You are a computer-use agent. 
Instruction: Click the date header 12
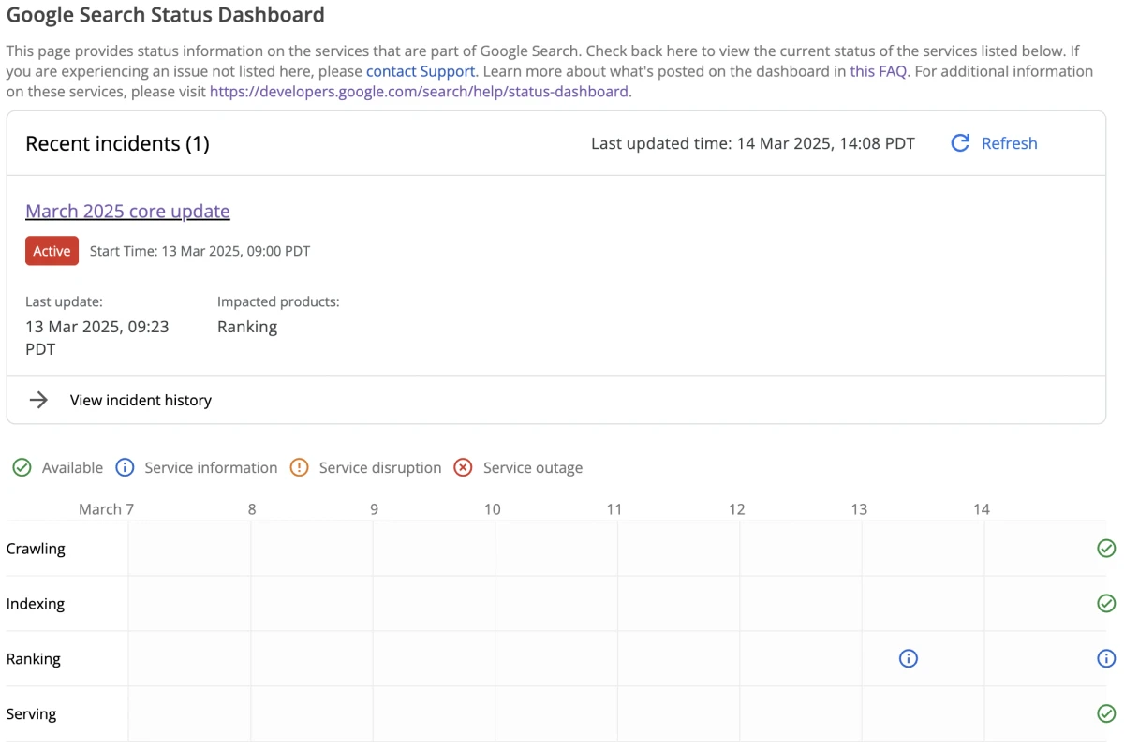[x=737, y=509]
